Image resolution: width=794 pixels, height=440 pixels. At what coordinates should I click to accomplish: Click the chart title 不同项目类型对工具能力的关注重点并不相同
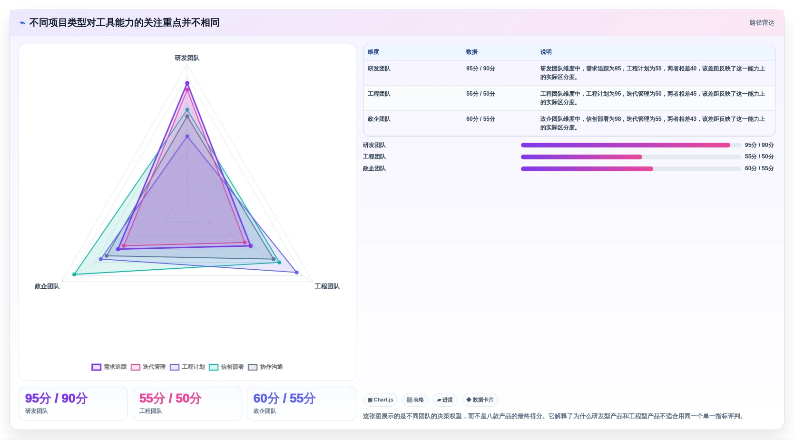click(x=124, y=23)
